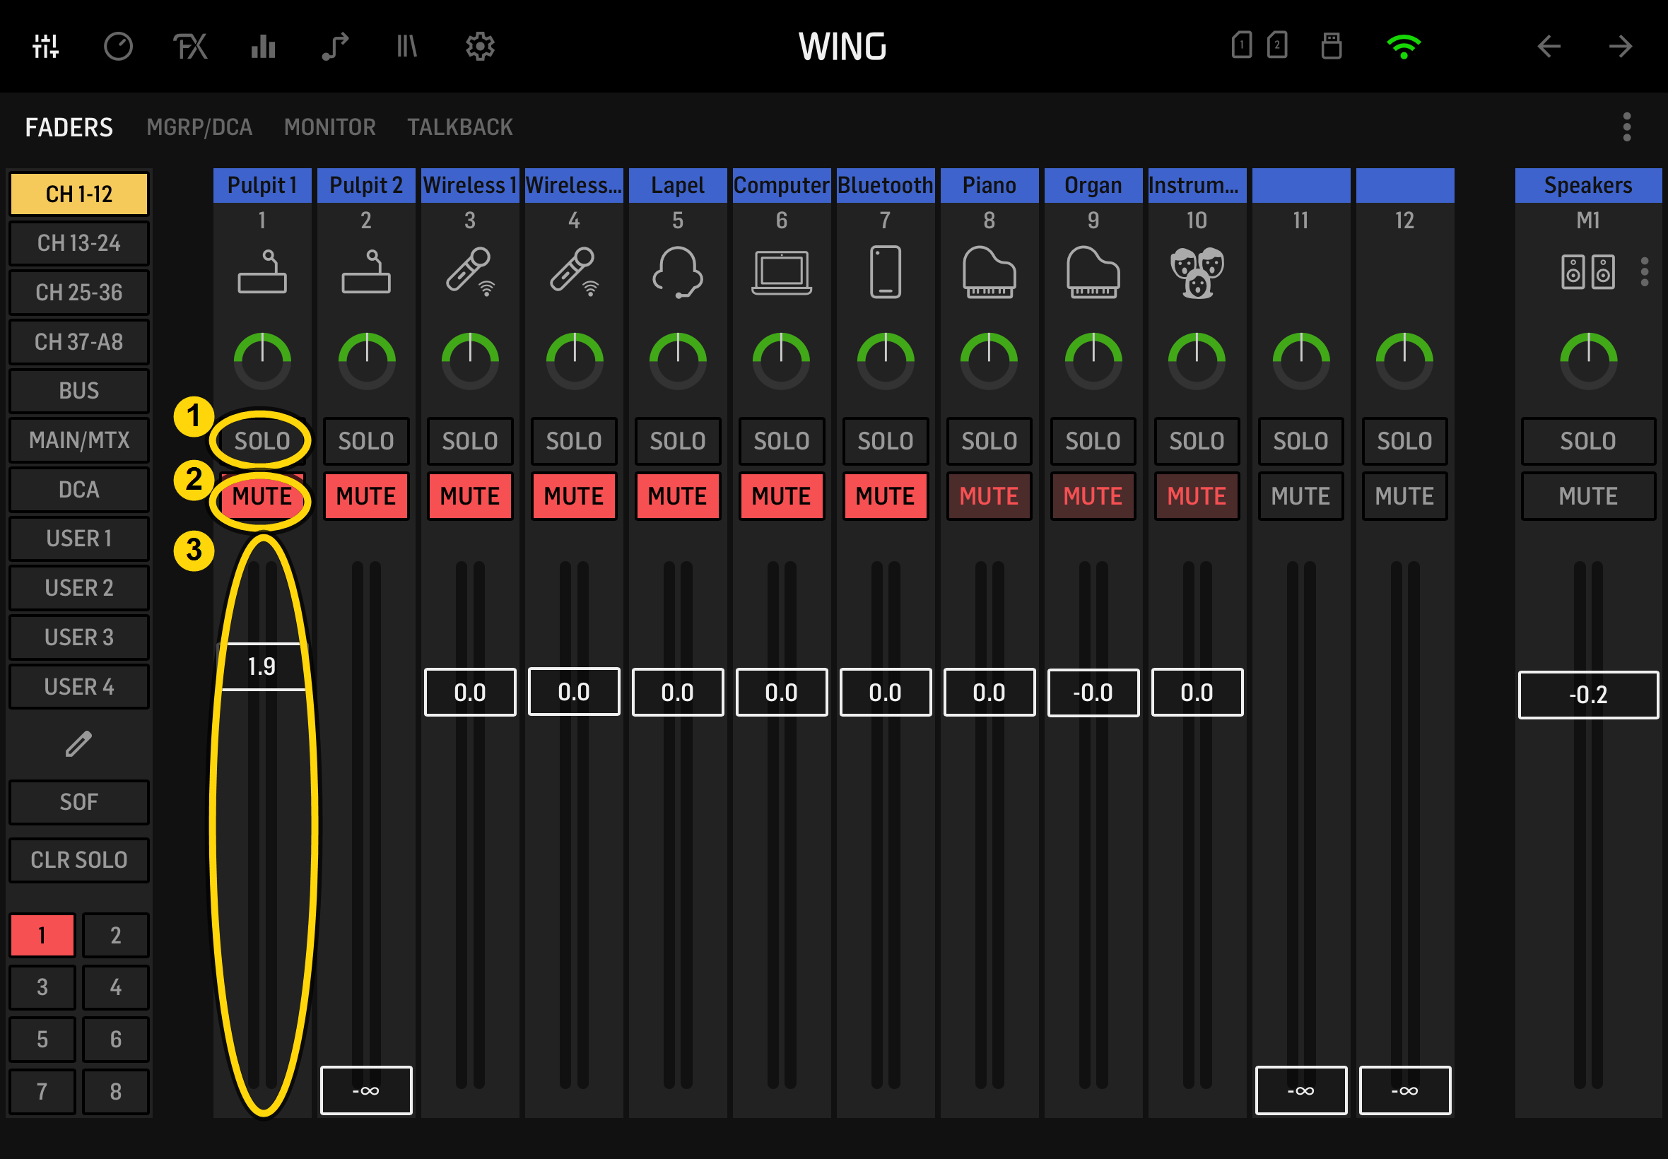Click the Speakers fader handle at -0.2
Image resolution: width=1668 pixels, height=1159 pixels.
(1588, 695)
